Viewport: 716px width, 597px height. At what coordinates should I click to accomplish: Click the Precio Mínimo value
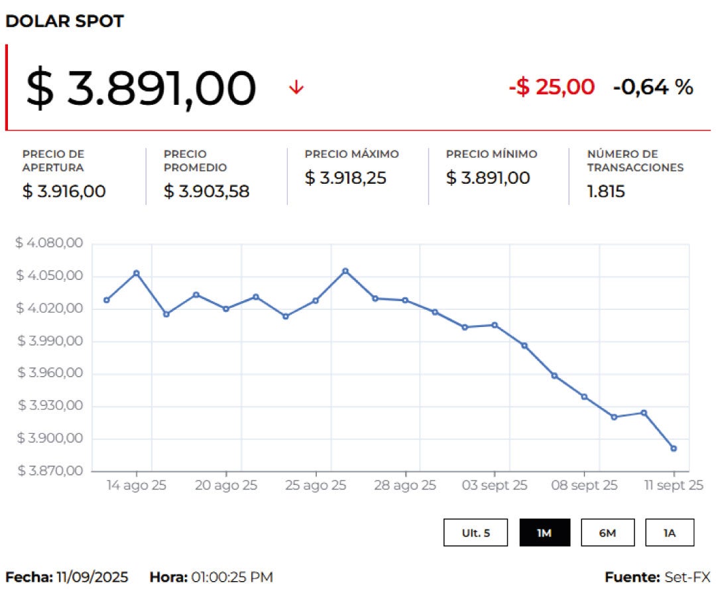[488, 178]
